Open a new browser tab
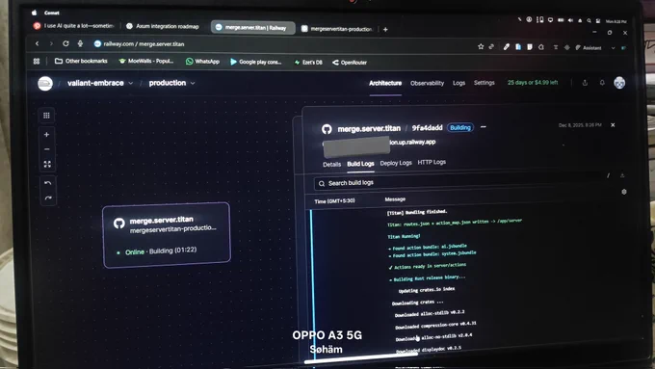The image size is (655, 369). (385, 29)
